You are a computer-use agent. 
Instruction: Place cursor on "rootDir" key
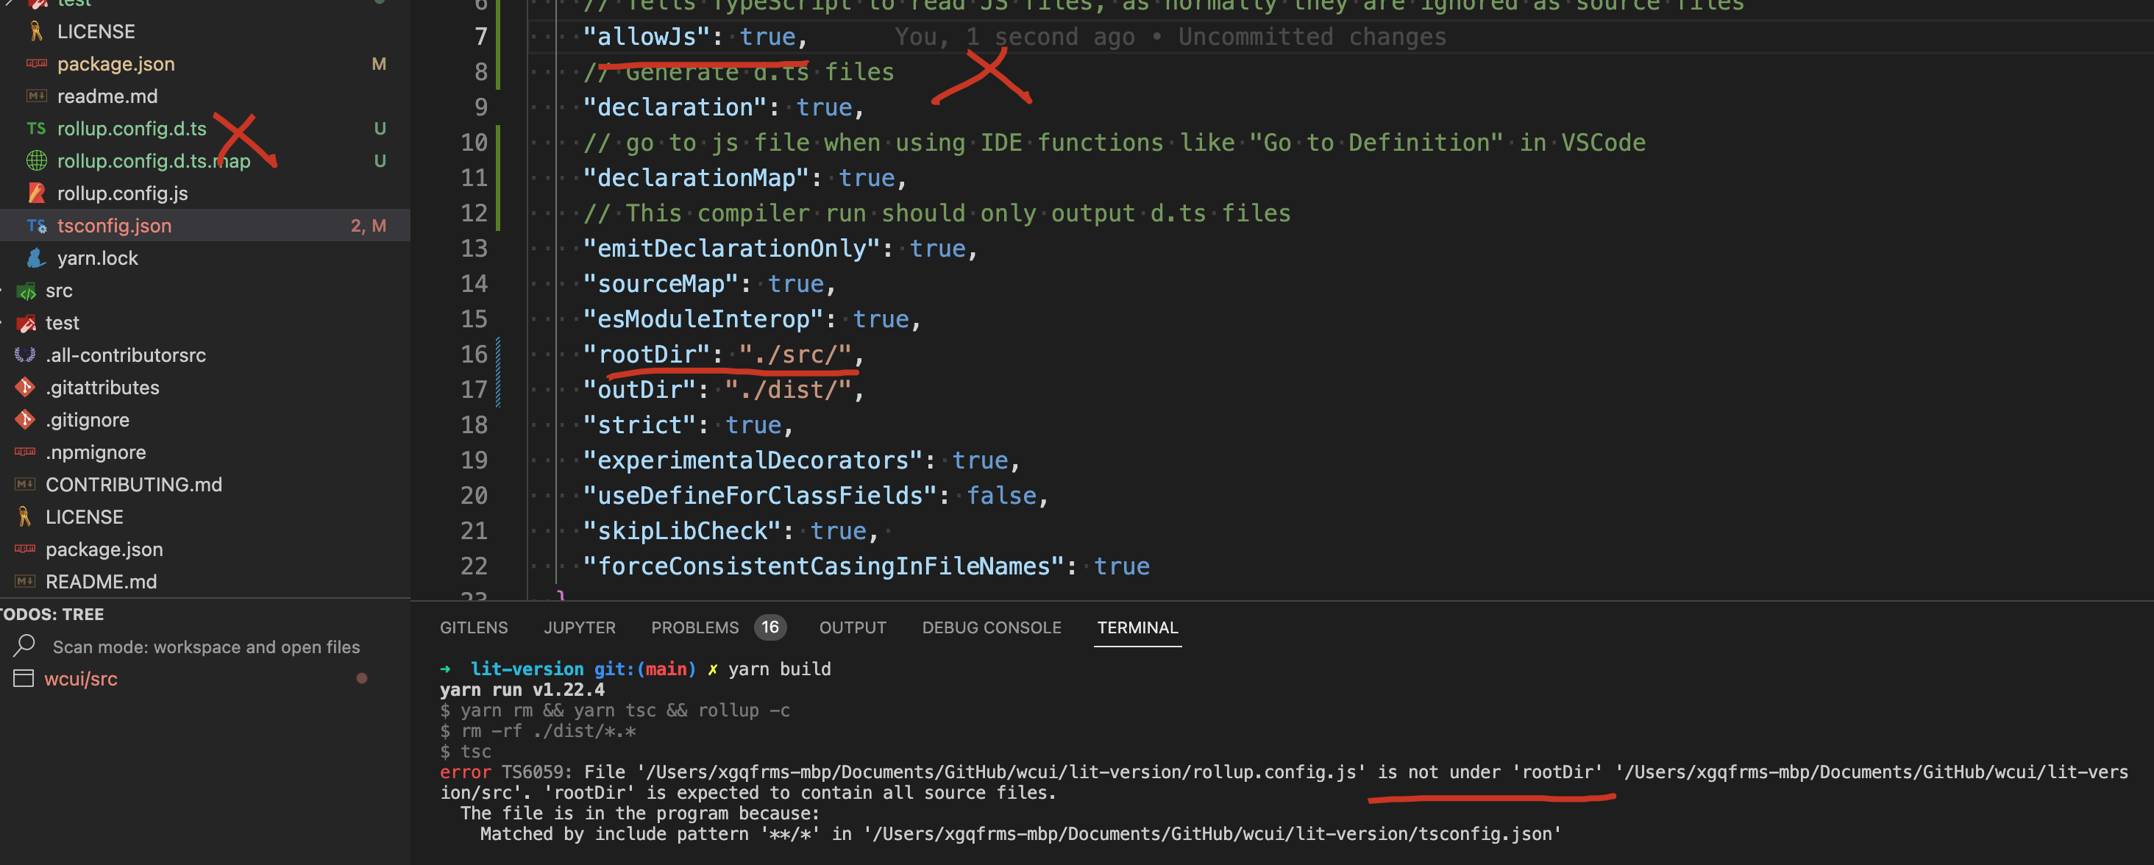647,355
